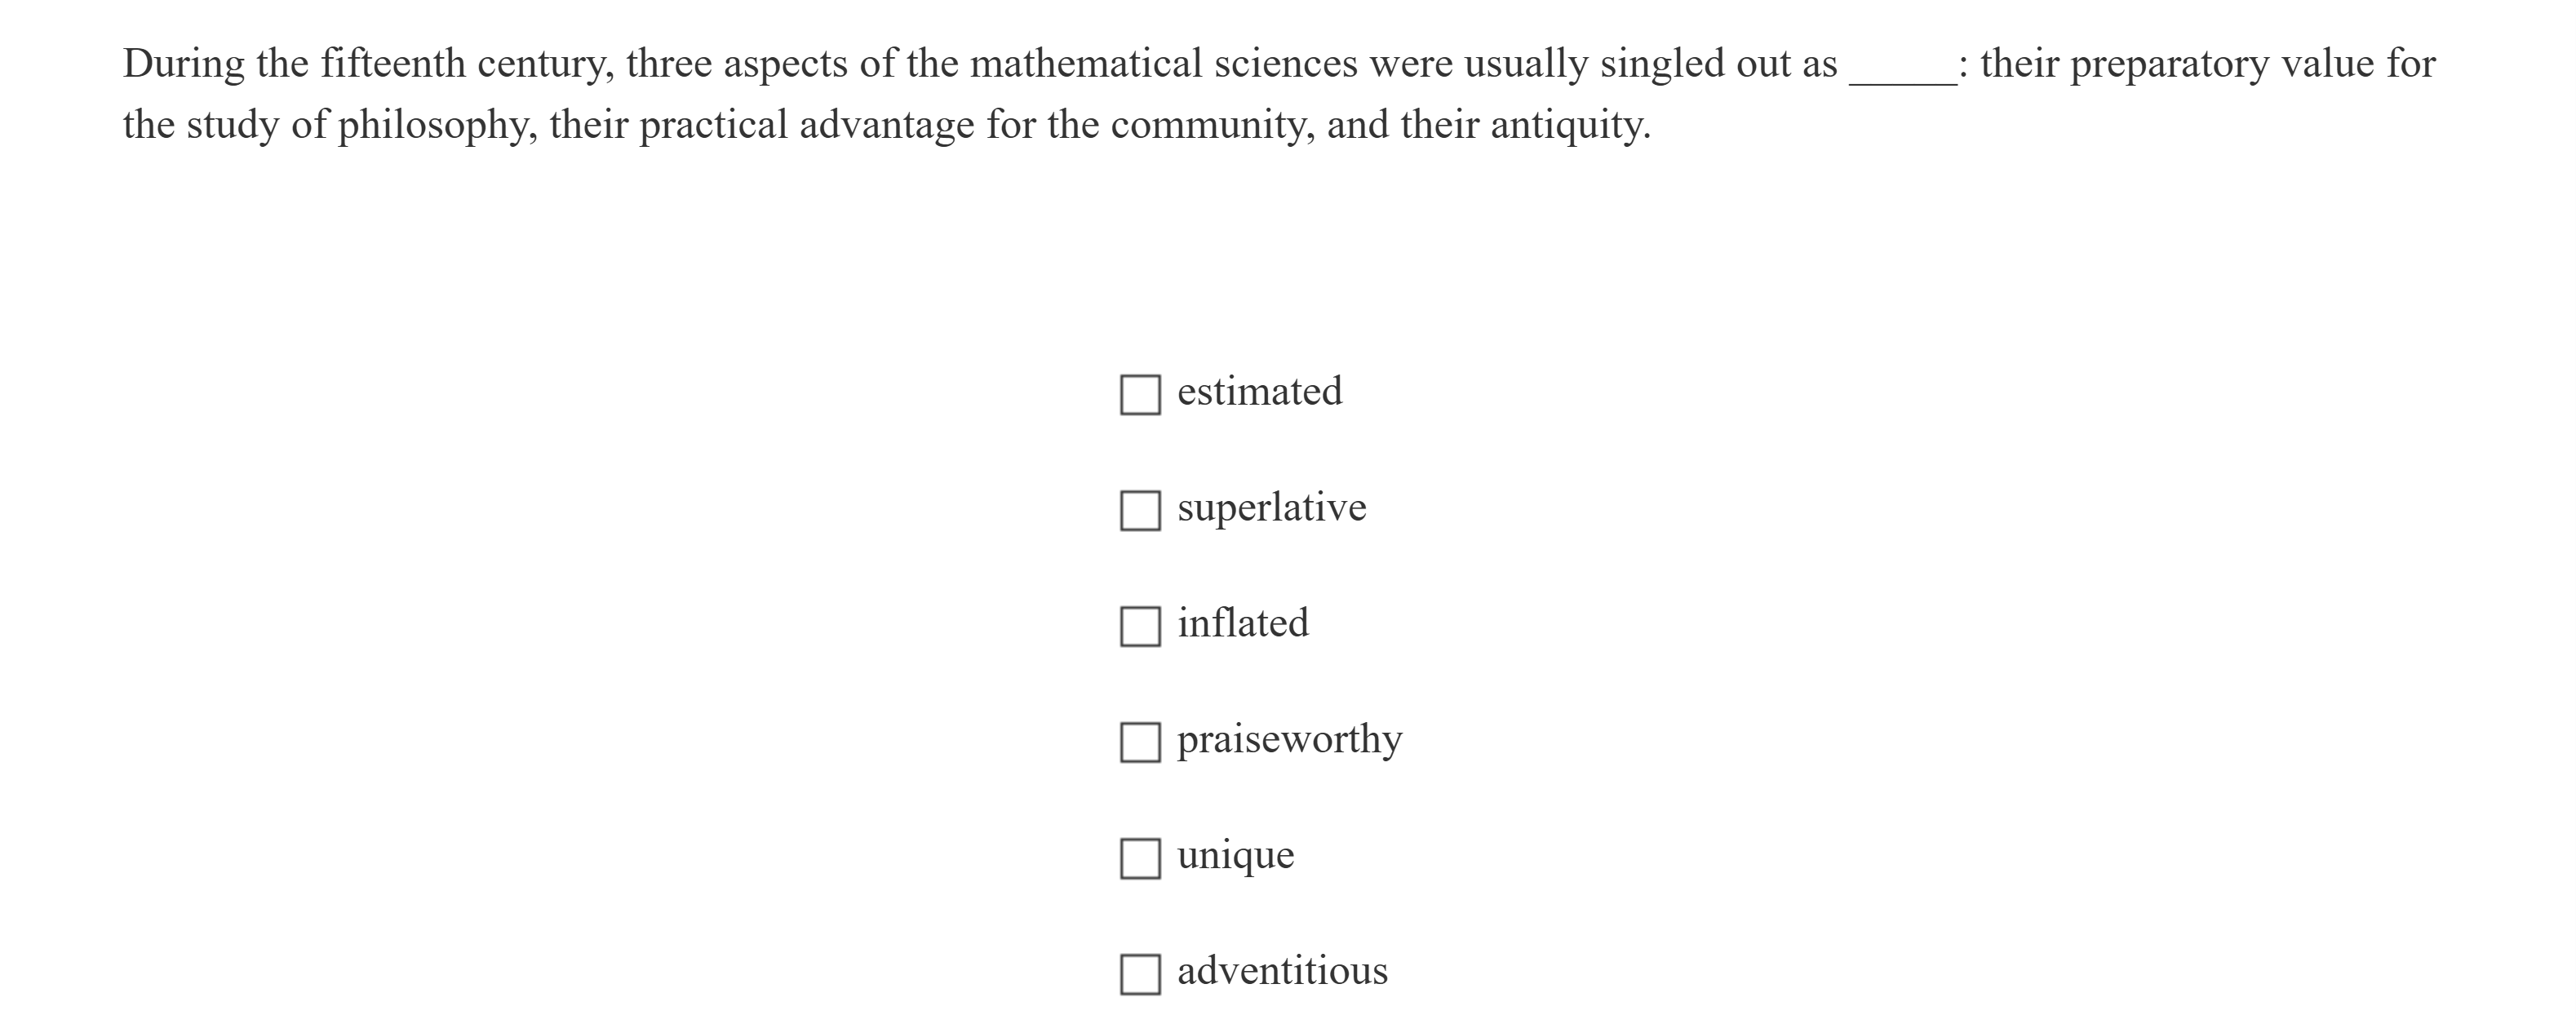This screenshot has height=1024, width=2576.
Task: Check the superlative checkbox
Action: click(x=1140, y=511)
